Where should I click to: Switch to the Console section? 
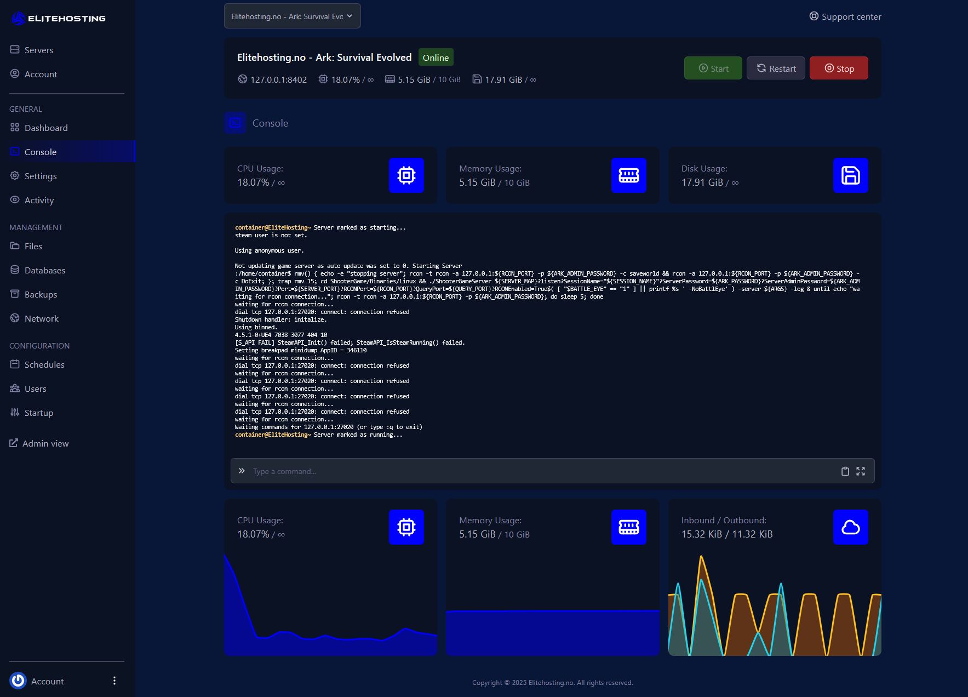pos(40,152)
